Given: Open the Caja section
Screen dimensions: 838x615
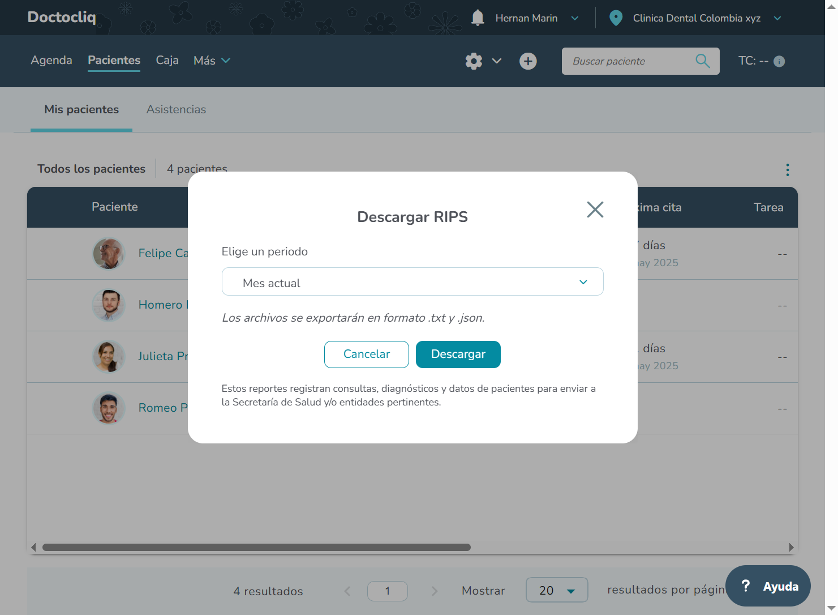Looking at the screenshot, I should point(167,61).
